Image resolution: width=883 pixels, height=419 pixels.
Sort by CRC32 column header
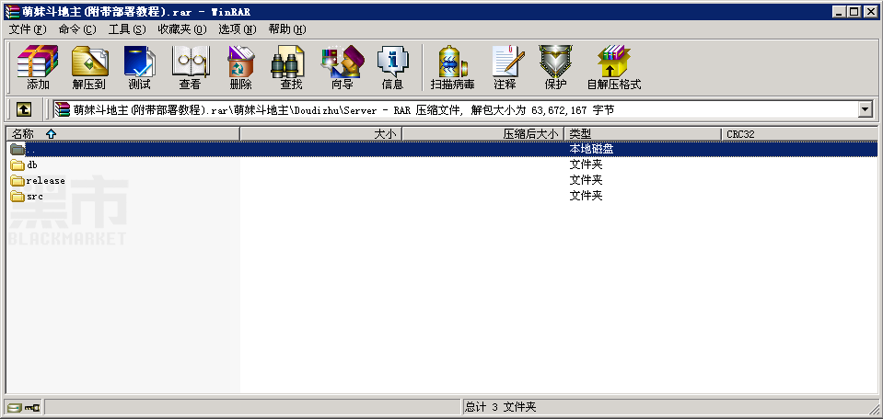coord(799,134)
